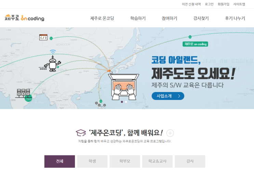254x177 pixels.
Task: Click the code window icon on banner
Action: [43, 37]
